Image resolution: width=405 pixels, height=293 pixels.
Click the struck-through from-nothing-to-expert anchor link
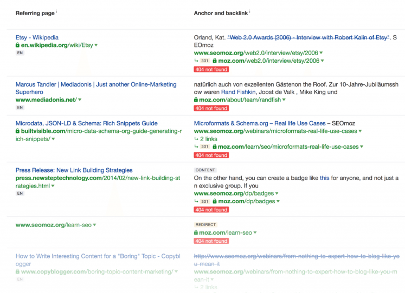tap(297, 260)
